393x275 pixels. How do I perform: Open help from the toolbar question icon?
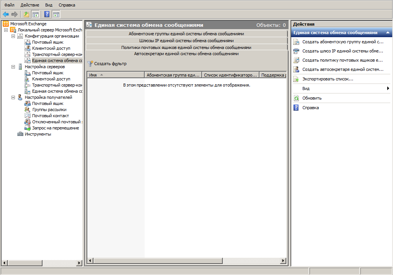tap(47, 15)
